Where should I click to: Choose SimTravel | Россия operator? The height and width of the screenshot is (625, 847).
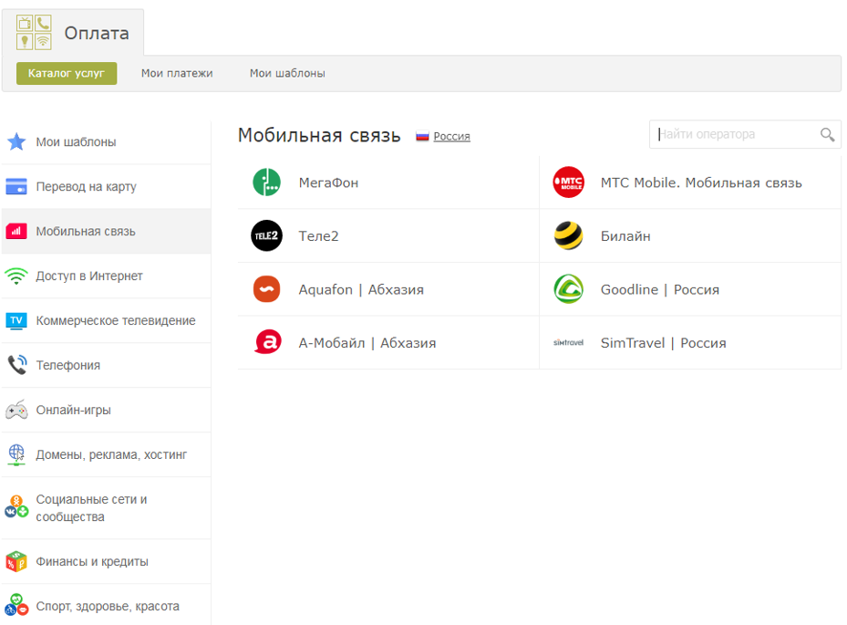664,343
